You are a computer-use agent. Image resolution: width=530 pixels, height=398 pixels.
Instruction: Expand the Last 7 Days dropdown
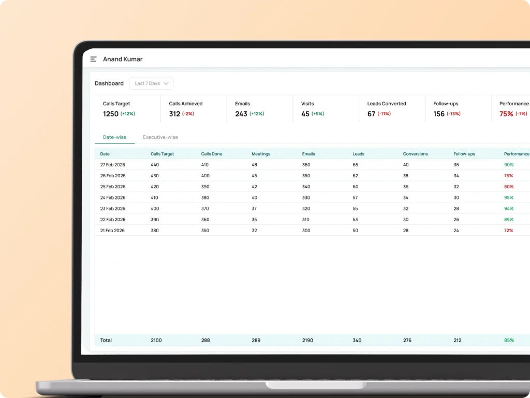pyautogui.click(x=152, y=83)
